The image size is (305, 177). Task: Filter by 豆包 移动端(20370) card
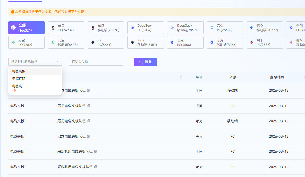[106, 28]
